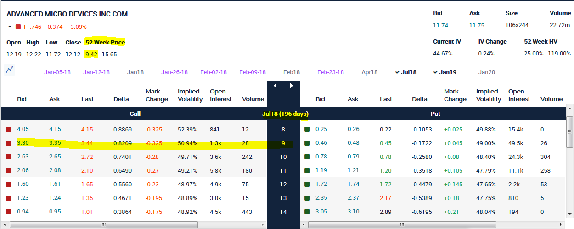The height and width of the screenshot is (229, 574).
Task: Click the red call marker for strike 14
Action: point(9,212)
